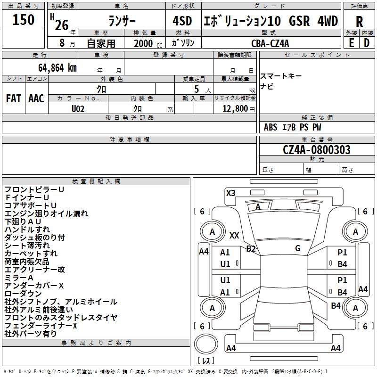Select the note フェンダーライナーX
377x377 pixels.
pos(41,326)
